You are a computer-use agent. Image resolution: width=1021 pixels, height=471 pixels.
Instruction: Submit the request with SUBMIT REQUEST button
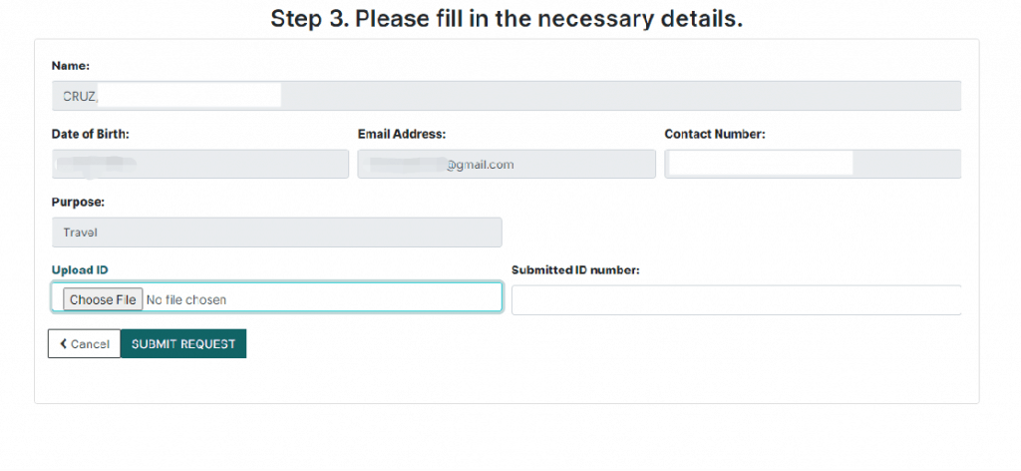coord(183,344)
